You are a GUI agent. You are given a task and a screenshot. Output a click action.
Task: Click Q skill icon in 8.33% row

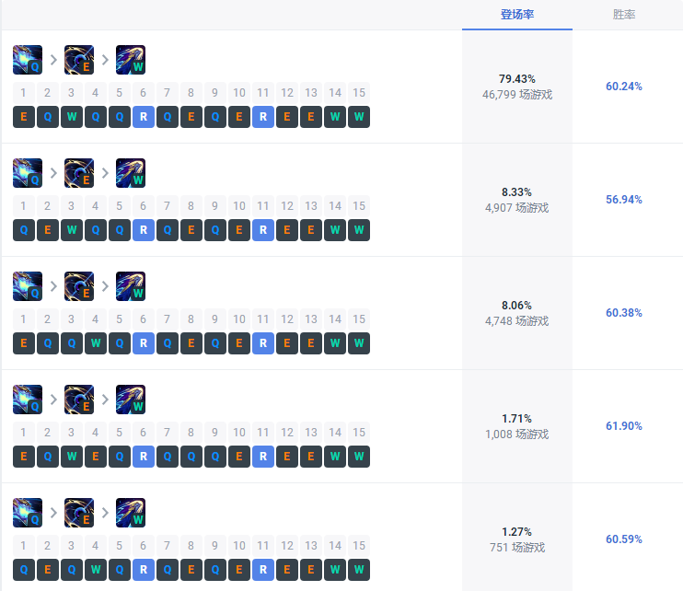[x=28, y=173]
